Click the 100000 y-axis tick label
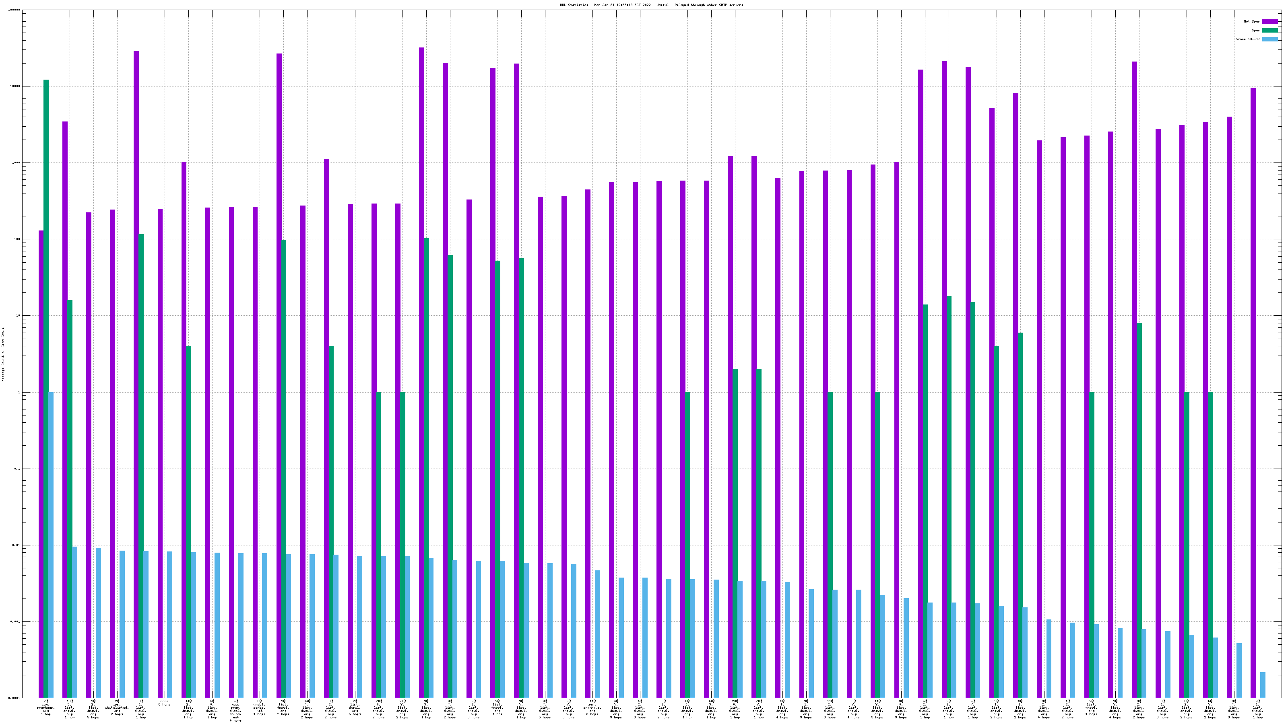 point(14,10)
